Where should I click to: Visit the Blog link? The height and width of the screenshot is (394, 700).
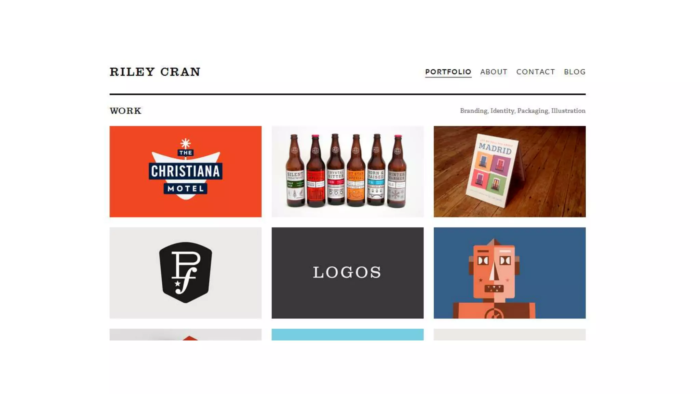click(575, 72)
